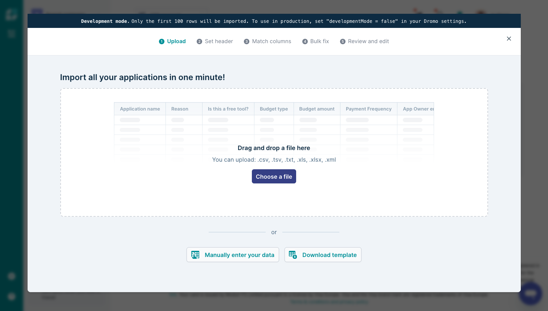The width and height of the screenshot is (548, 311).
Task: Go to the Match columns step
Action: (x=267, y=41)
